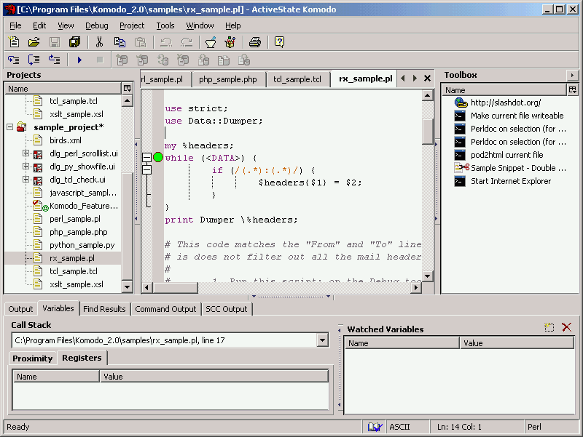The height and width of the screenshot is (437, 583).
Task: Show next editor tabs with right arrow
Action: [415, 79]
